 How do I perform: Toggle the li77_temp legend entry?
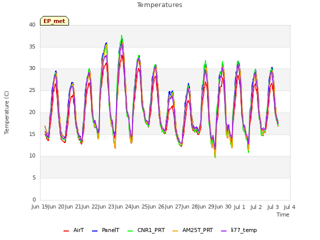[x=239, y=230]
